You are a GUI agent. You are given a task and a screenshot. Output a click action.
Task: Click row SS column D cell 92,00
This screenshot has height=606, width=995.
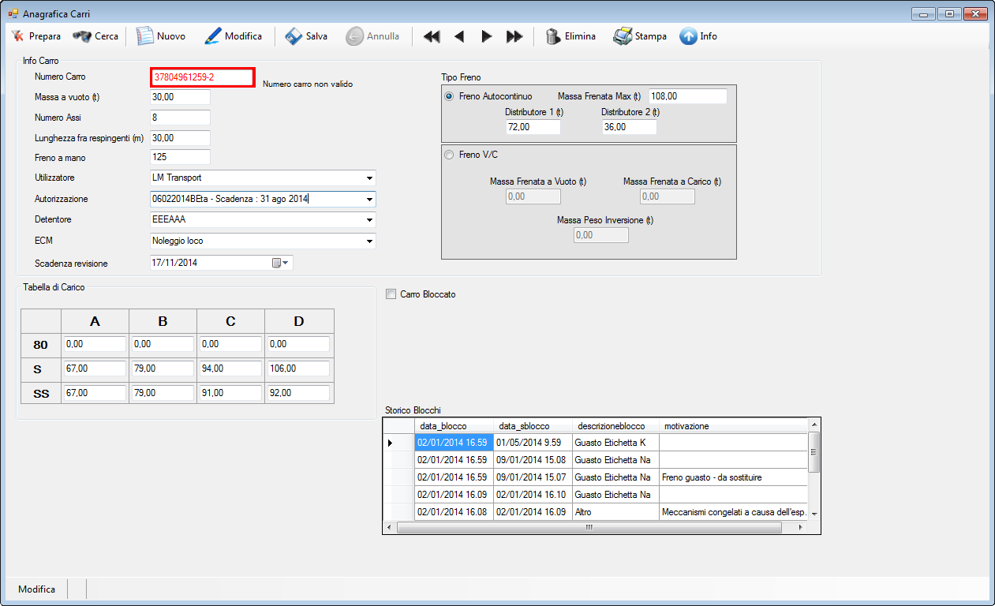pos(298,393)
